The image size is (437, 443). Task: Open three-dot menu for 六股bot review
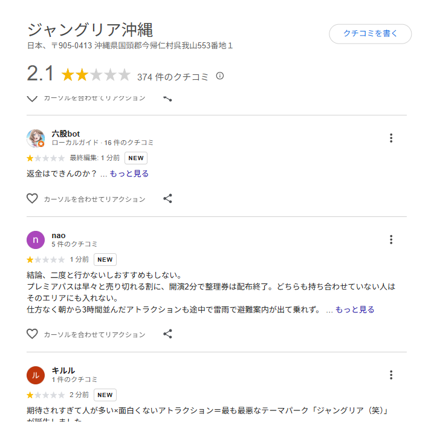391,138
